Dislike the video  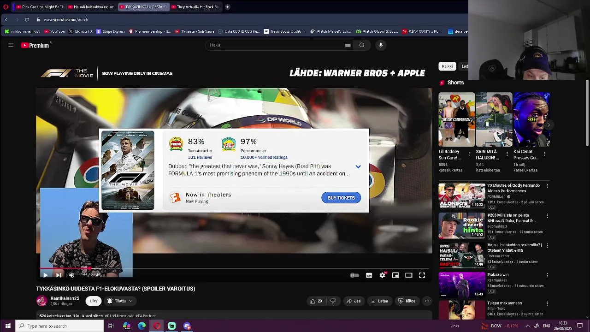333,301
